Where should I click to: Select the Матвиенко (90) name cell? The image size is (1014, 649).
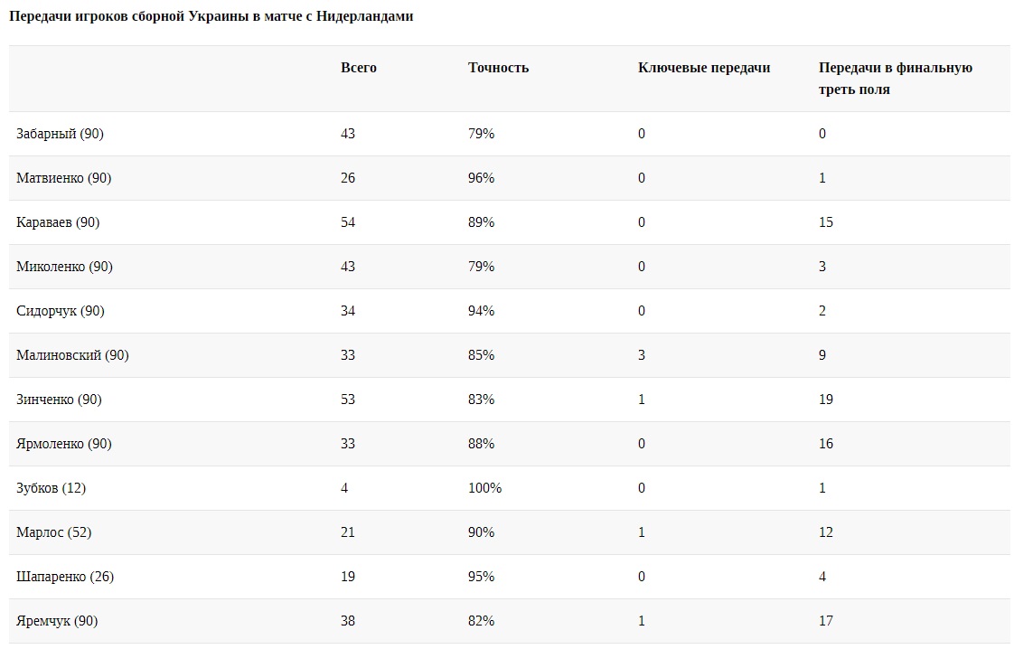coord(63,178)
